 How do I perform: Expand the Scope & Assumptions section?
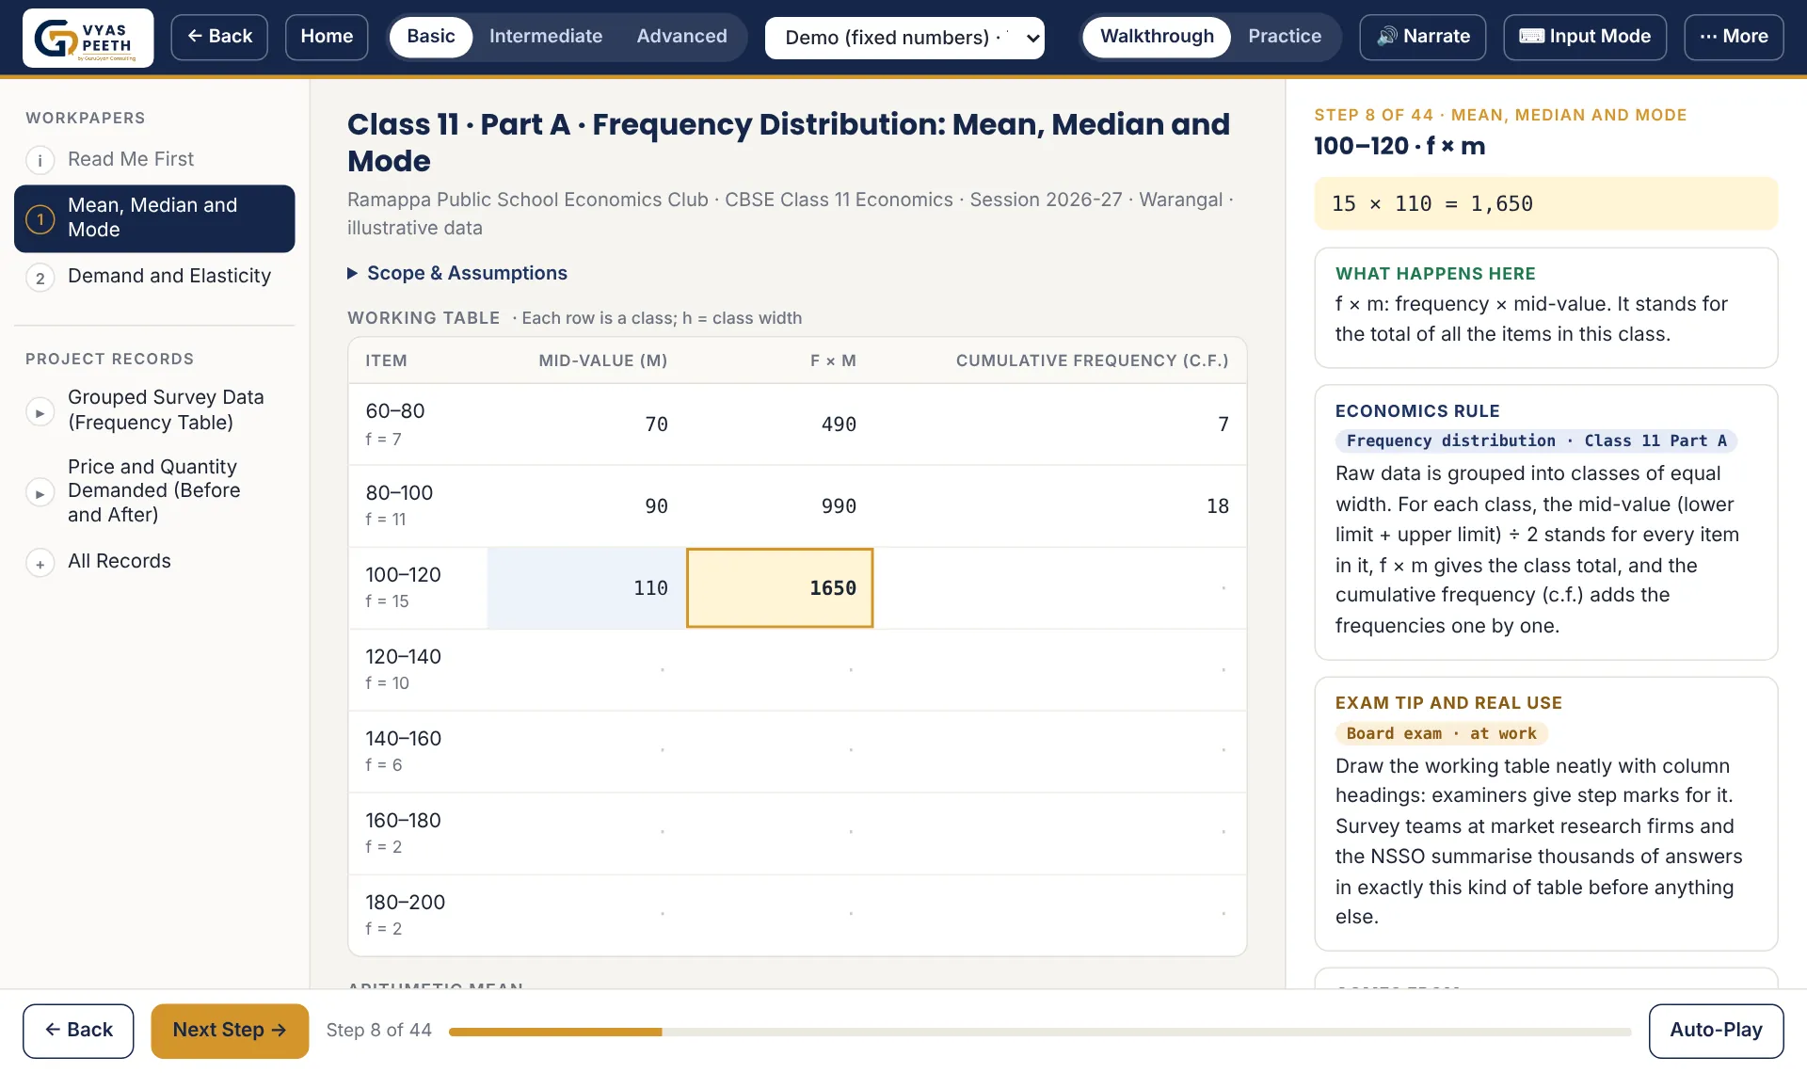[457, 273]
